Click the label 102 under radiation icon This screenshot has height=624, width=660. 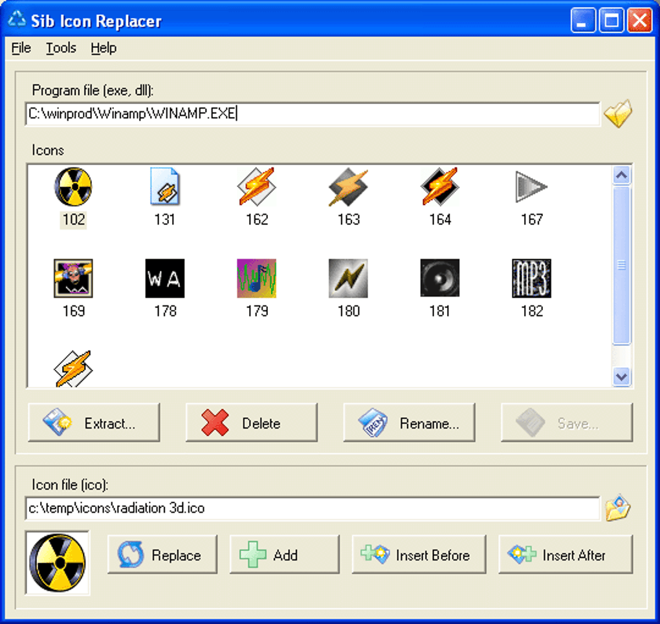pos(74,220)
